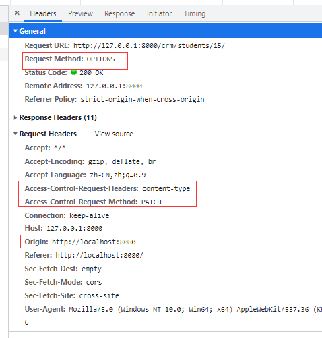Select Sec-Fetch-Mode value cors
Screen dimensions: 322x338
pyautogui.click(x=94, y=282)
